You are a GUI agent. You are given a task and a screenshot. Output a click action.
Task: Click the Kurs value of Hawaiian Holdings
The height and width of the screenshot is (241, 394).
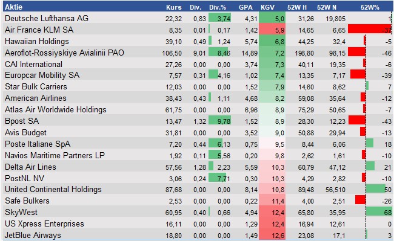173,42
